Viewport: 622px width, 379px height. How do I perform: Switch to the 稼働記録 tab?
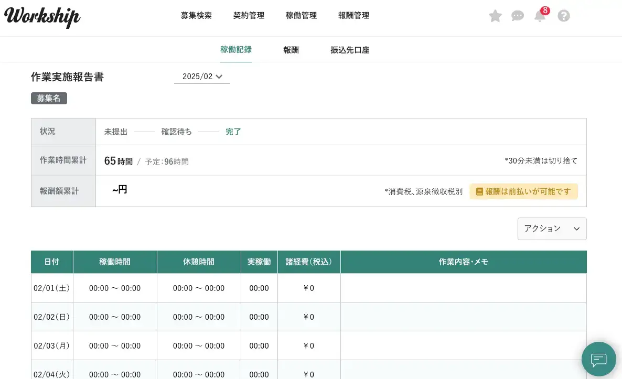pyautogui.click(x=235, y=50)
